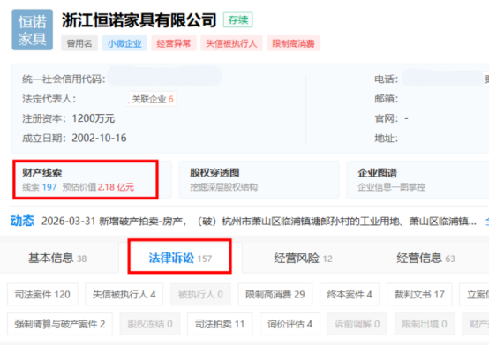Image resolution: width=489 pixels, height=346 pixels.
Task: Open the 企业图谱 card
Action: [x=418, y=179]
